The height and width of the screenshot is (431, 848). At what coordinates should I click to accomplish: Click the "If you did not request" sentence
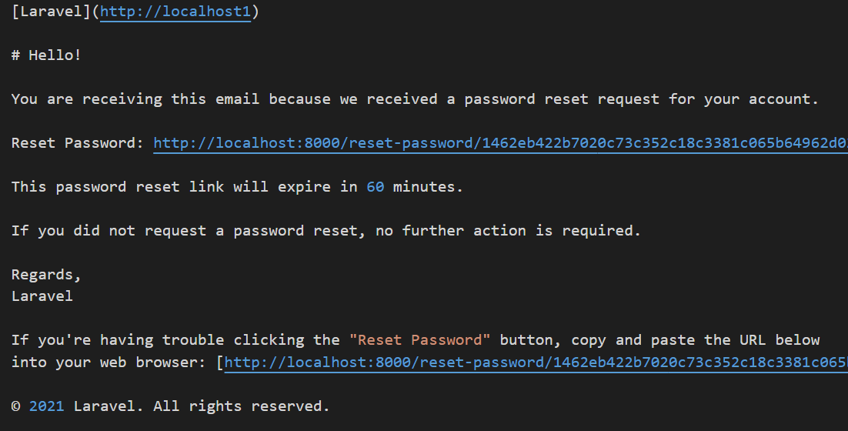point(326,231)
